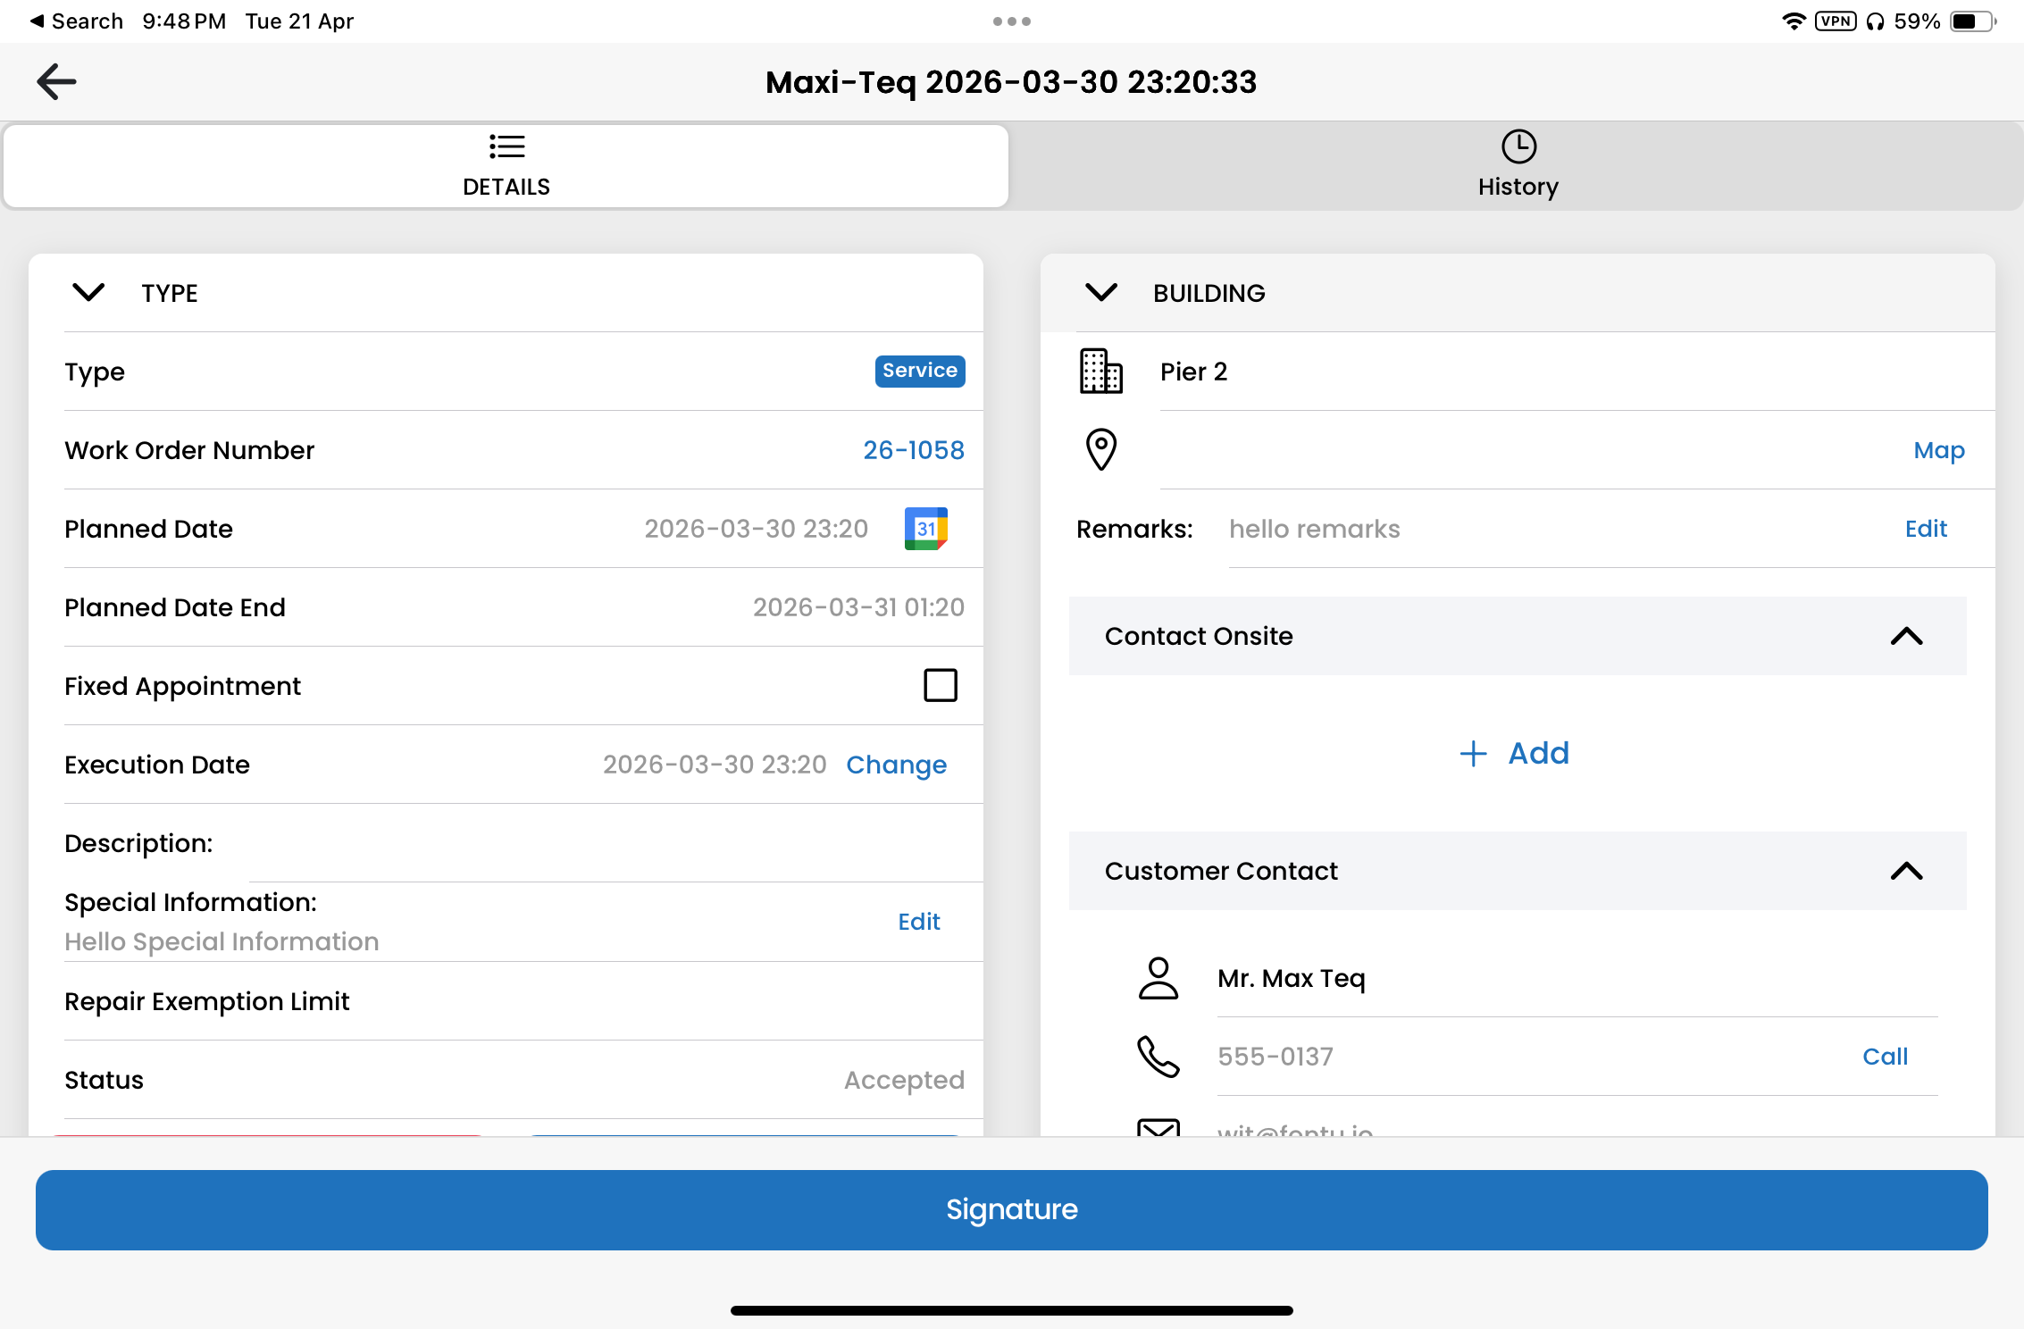Add a Contact Onsite
The height and width of the screenshot is (1329, 2024).
[1515, 753]
